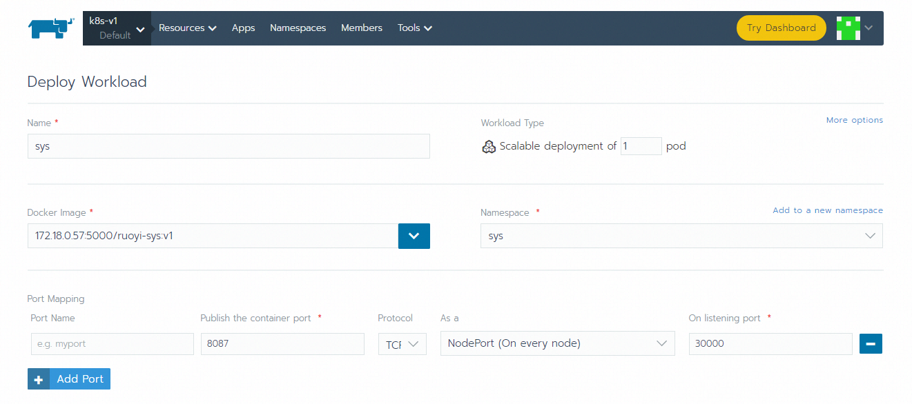This screenshot has width=912, height=404.
Task: Click the scalable deployment workload icon
Action: tap(489, 146)
